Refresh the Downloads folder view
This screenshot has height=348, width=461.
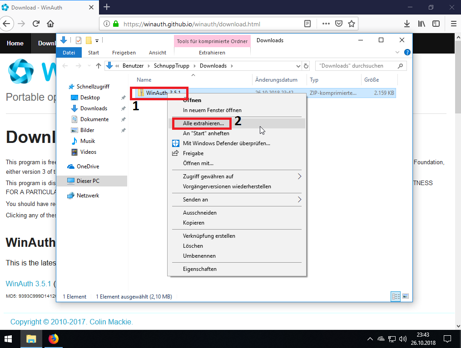click(306, 66)
